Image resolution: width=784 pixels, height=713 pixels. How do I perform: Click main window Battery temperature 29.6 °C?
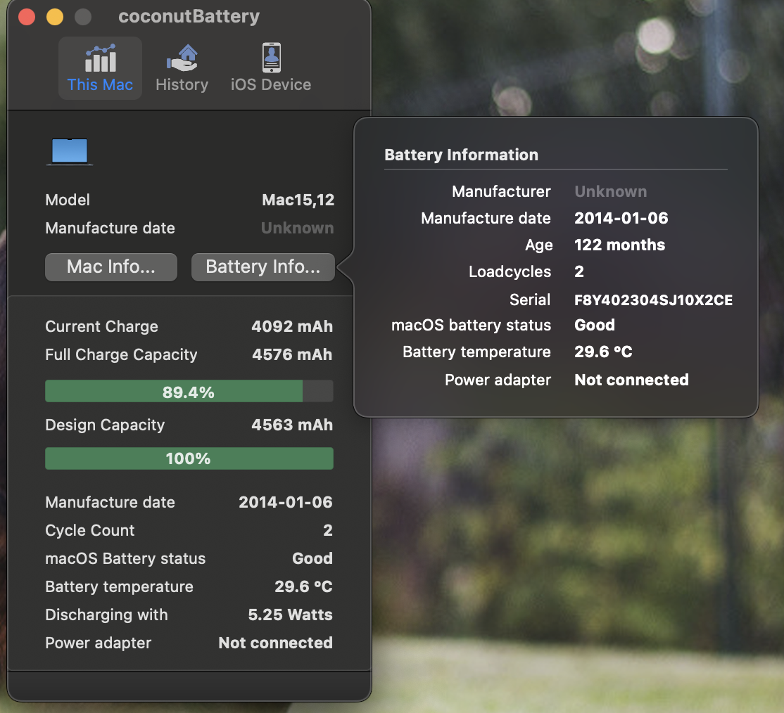point(303,586)
